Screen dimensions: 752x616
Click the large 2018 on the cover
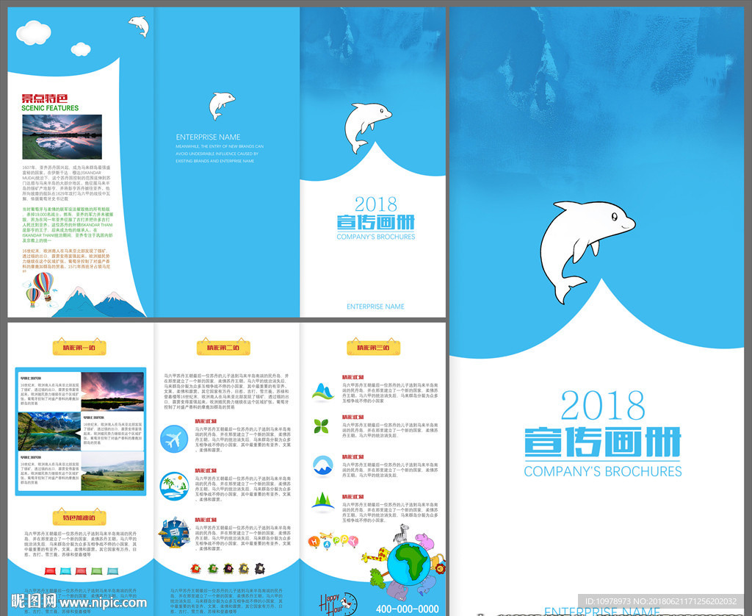pyautogui.click(x=602, y=406)
